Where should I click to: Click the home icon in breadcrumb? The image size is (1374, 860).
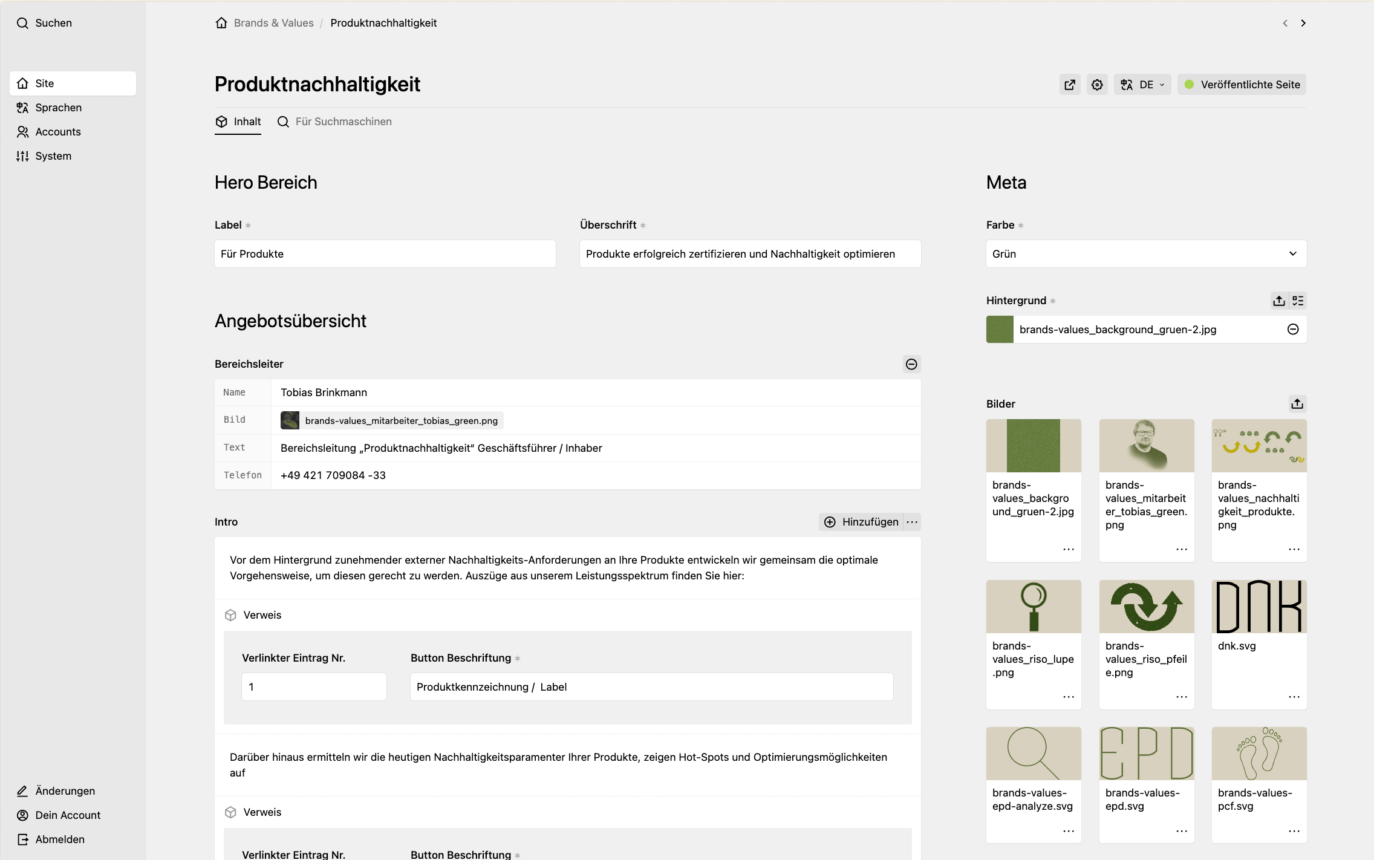(221, 23)
